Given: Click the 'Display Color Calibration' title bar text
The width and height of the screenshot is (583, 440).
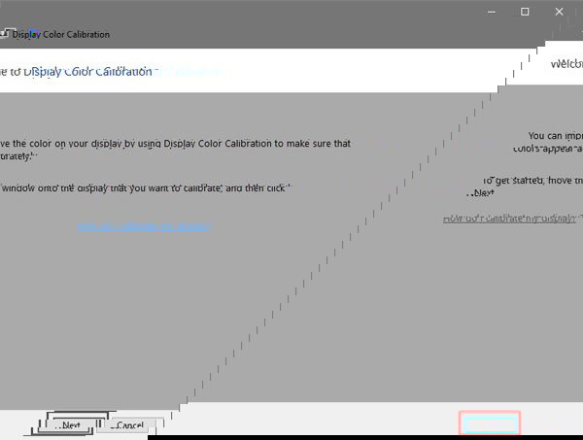Looking at the screenshot, I should pos(61,35).
